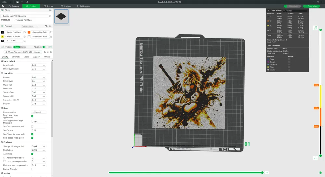The height and width of the screenshot is (177, 325).
Task: Switch to the Prepare tab
Action: 14,6
